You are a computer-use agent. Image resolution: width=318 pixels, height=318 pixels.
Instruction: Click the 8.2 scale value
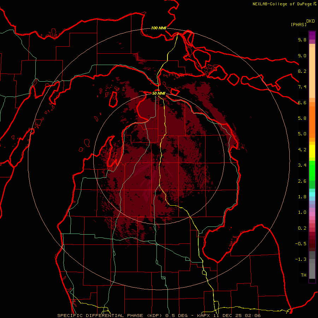tap(302, 71)
